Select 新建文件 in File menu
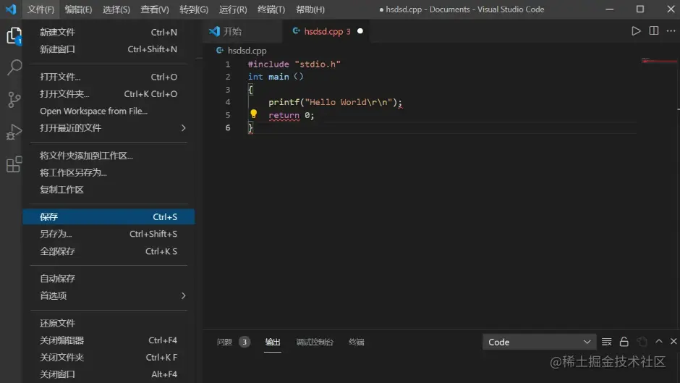Image resolution: width=680 pixels, height=383 pixels. [109, 32]
